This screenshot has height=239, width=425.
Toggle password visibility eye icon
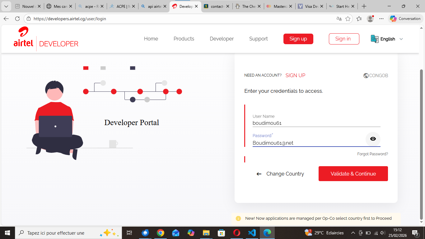(x=373, y=139)
